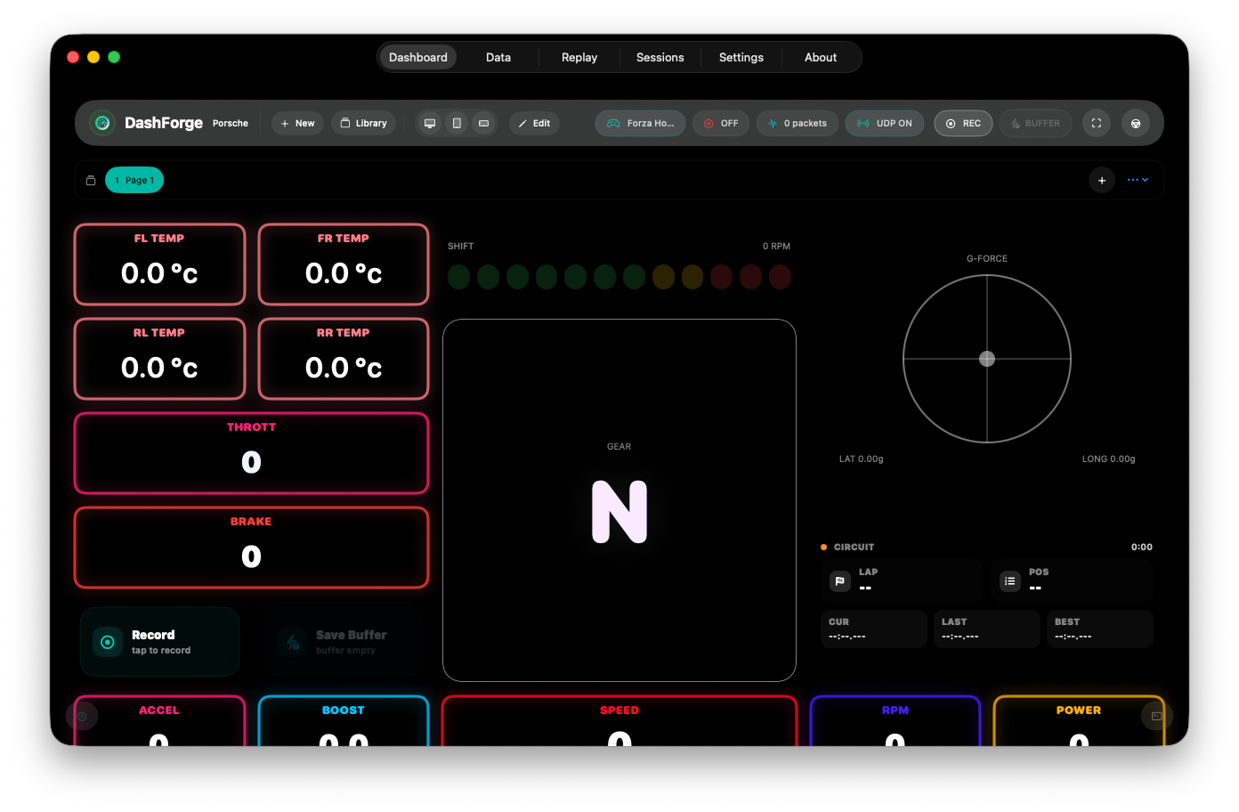Image resolution: width=1239 pixels, height=812 pixels.
Task: Click the LONG 0.00g reading
Action: 1109,459
